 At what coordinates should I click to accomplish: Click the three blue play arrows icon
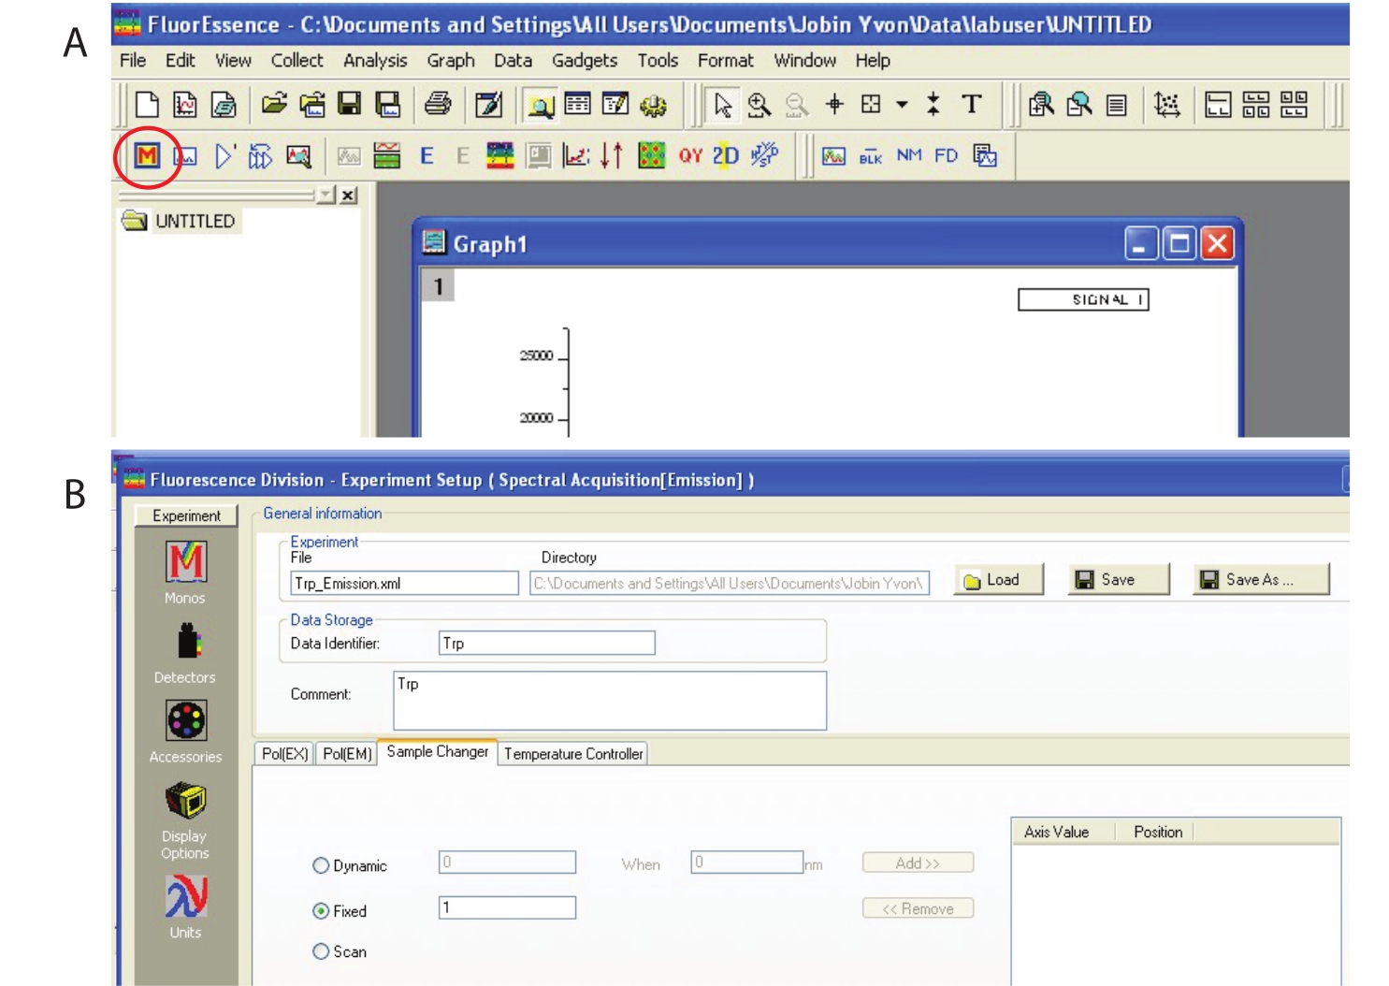point(260,156)
